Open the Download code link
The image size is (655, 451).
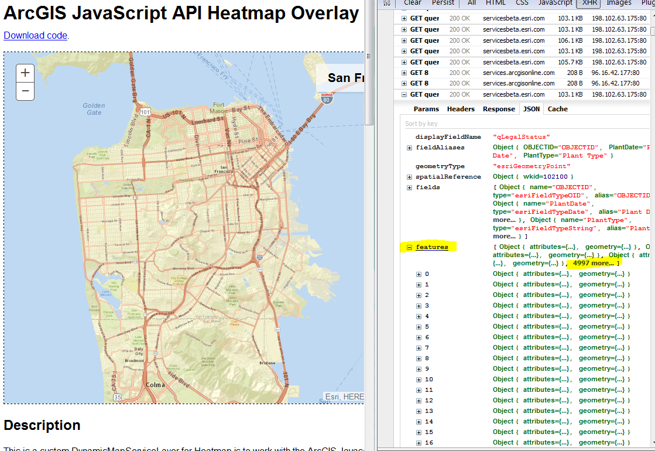tap(36, 36)
